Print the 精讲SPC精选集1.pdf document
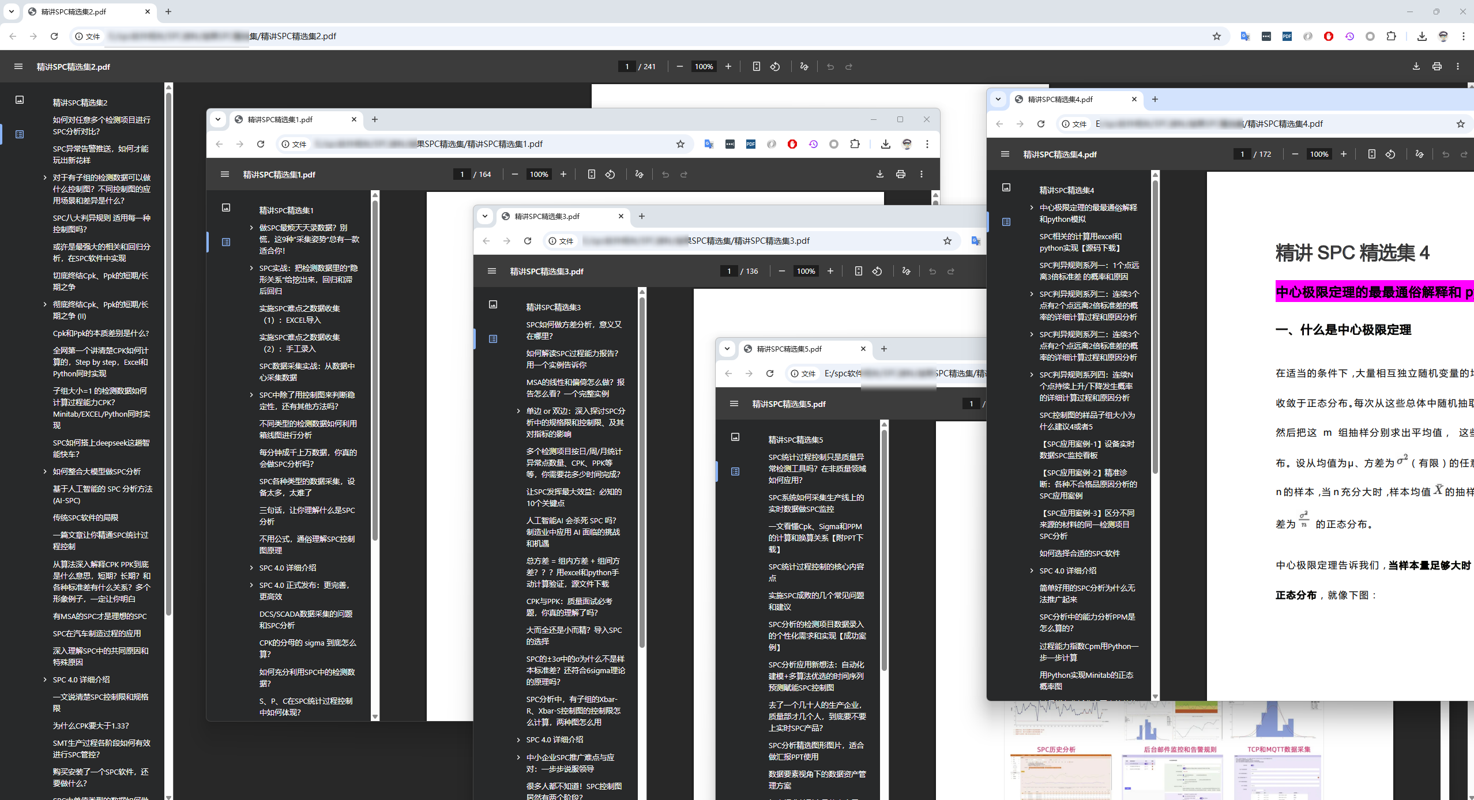1474x800 pixels. (x=900, y=174)
